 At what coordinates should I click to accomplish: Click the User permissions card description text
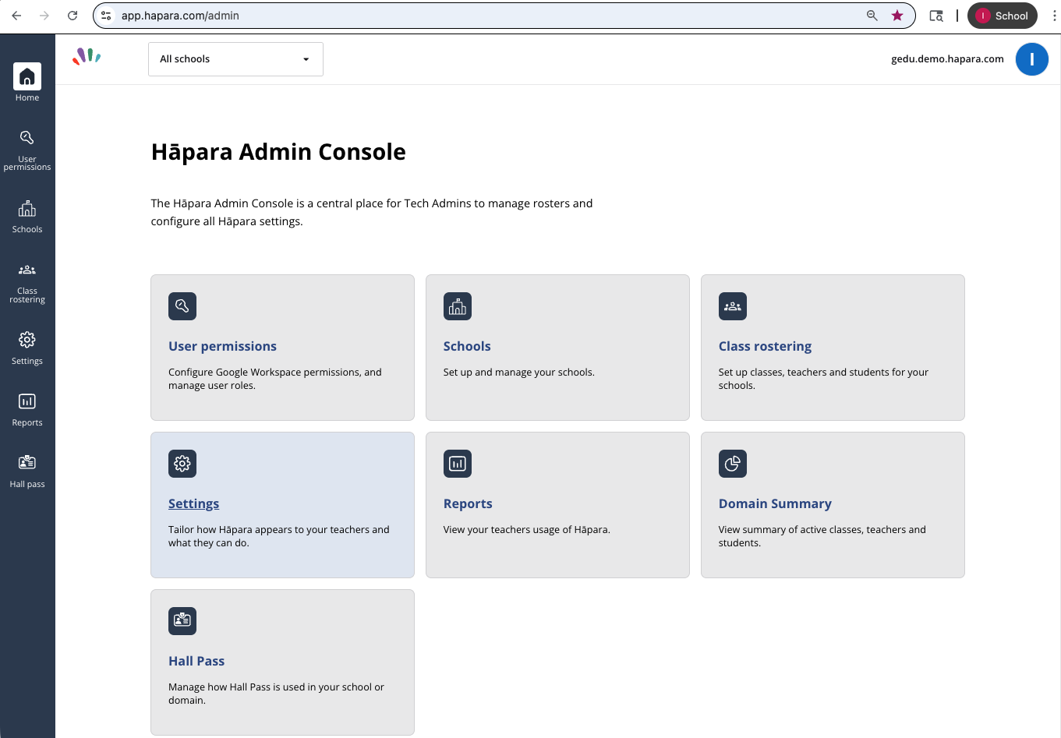pyautogui.click(x=275, y=379)
